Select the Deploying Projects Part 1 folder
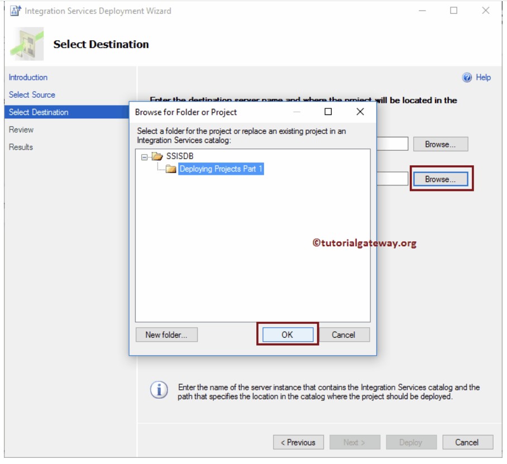Image resolution: width=507 pixels, height=464 pixels. pos(221,169)
